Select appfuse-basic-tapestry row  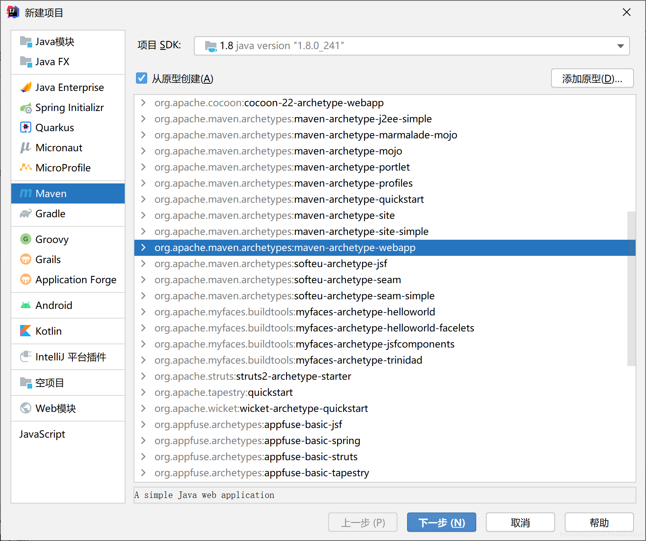[385, 473]
